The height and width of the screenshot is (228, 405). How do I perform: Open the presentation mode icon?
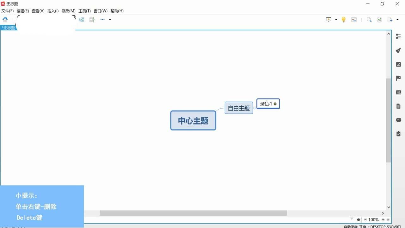328,19
